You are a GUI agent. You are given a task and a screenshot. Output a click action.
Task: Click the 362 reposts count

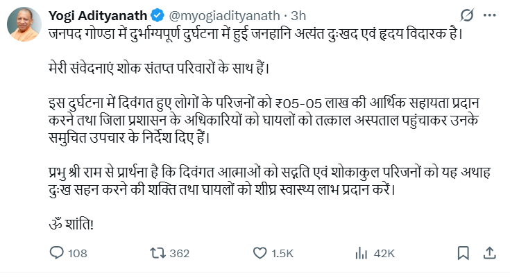(180, 254)
